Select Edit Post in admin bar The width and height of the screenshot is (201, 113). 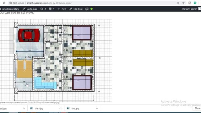click(76, 9)
